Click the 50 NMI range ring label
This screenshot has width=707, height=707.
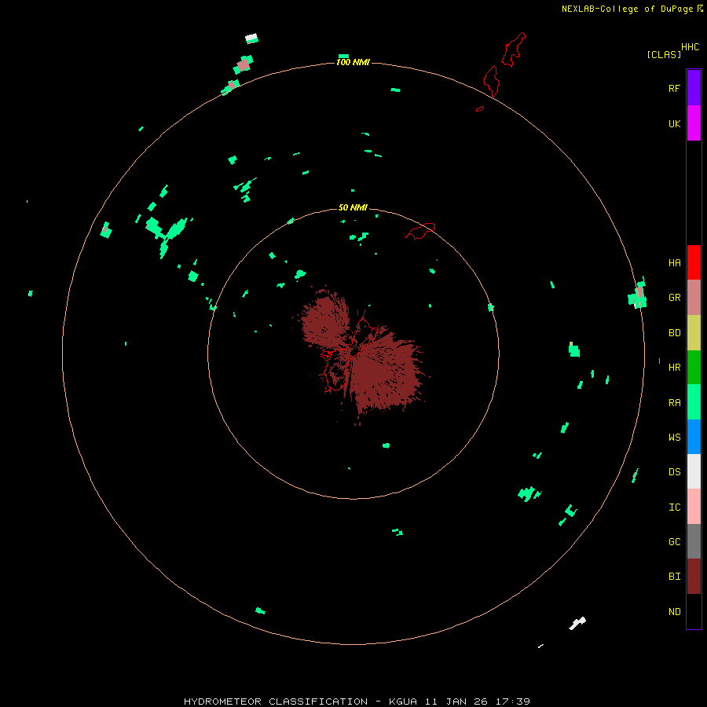click(353, 207)
